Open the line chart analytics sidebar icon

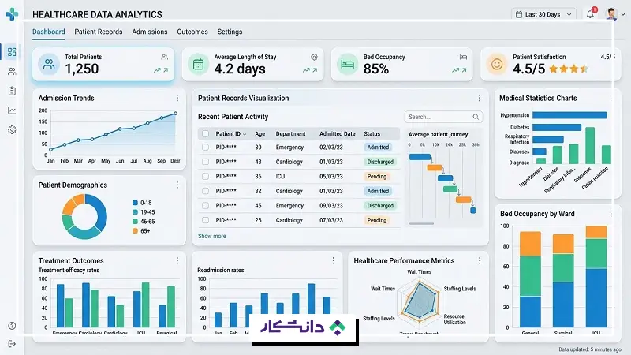pos(12,110)
